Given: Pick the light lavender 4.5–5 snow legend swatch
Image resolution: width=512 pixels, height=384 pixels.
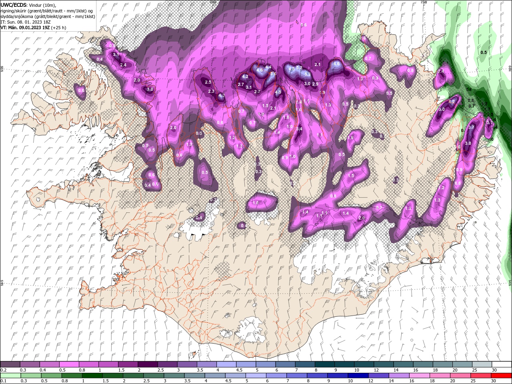Looking at the screenshot, I should point(246,364).
